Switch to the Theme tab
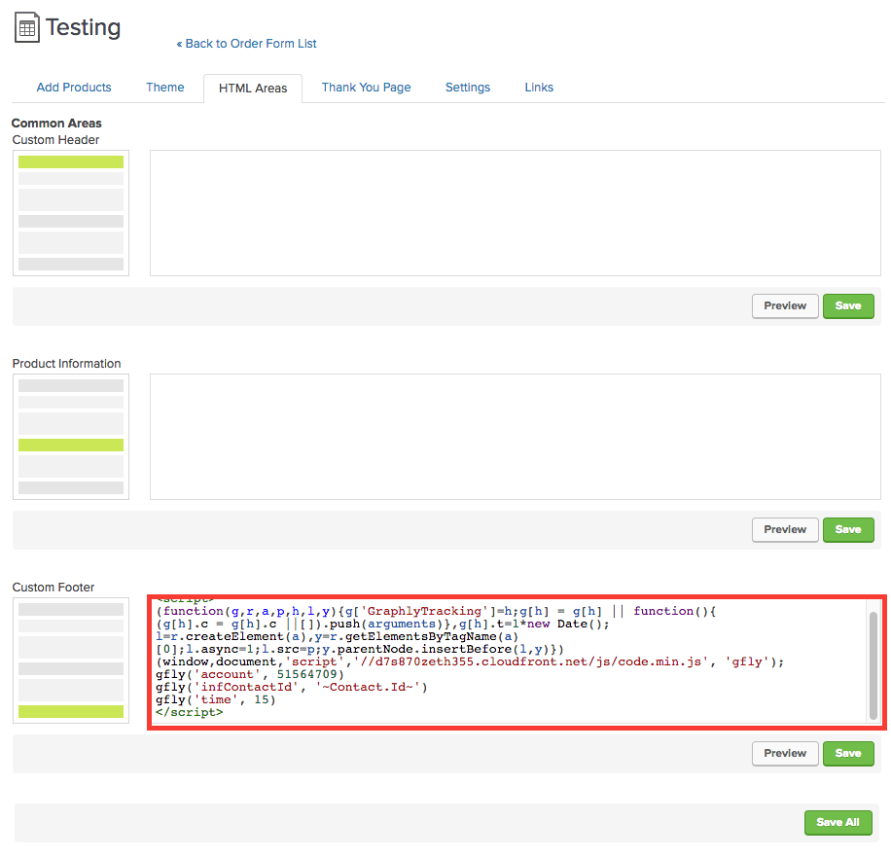891x857 pixels. click(164, 88)
